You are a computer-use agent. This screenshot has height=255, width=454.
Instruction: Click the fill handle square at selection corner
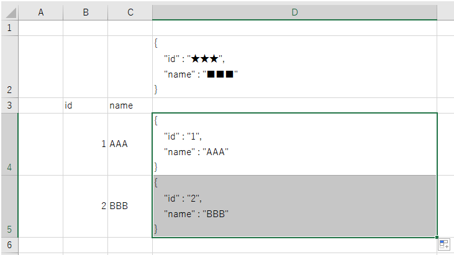(437, 238)
